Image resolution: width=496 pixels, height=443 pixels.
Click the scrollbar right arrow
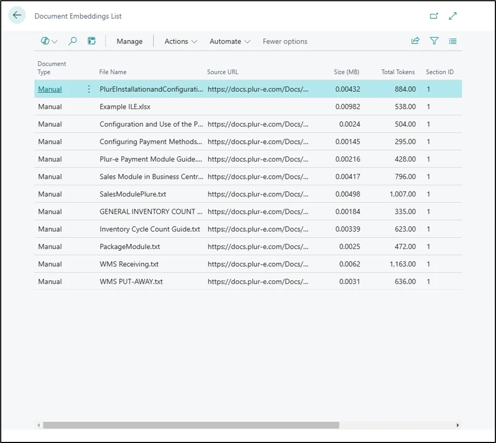457,425
